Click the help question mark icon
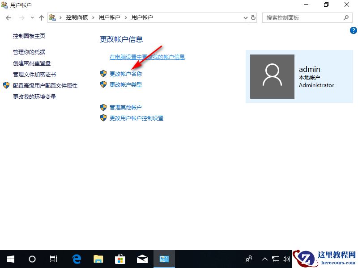Viewport: 358px width, 268px height. click(x=353, y=30)
